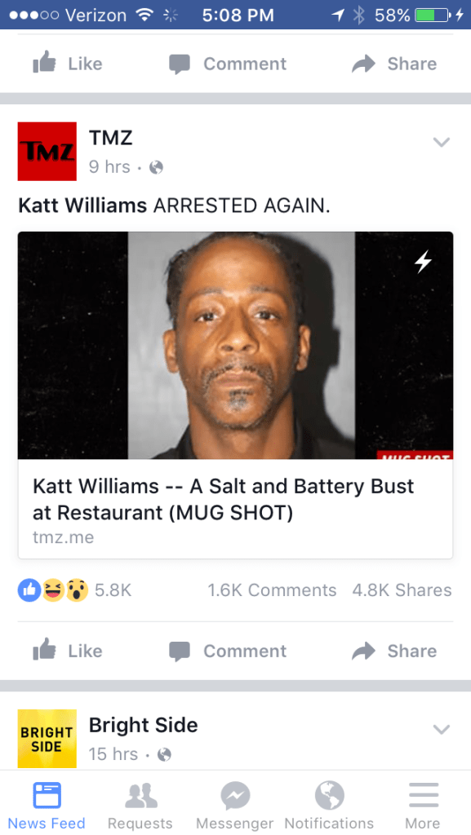The image size is (471, 835).
Task: View the 1.6K Comments
Action: point(272,590)
